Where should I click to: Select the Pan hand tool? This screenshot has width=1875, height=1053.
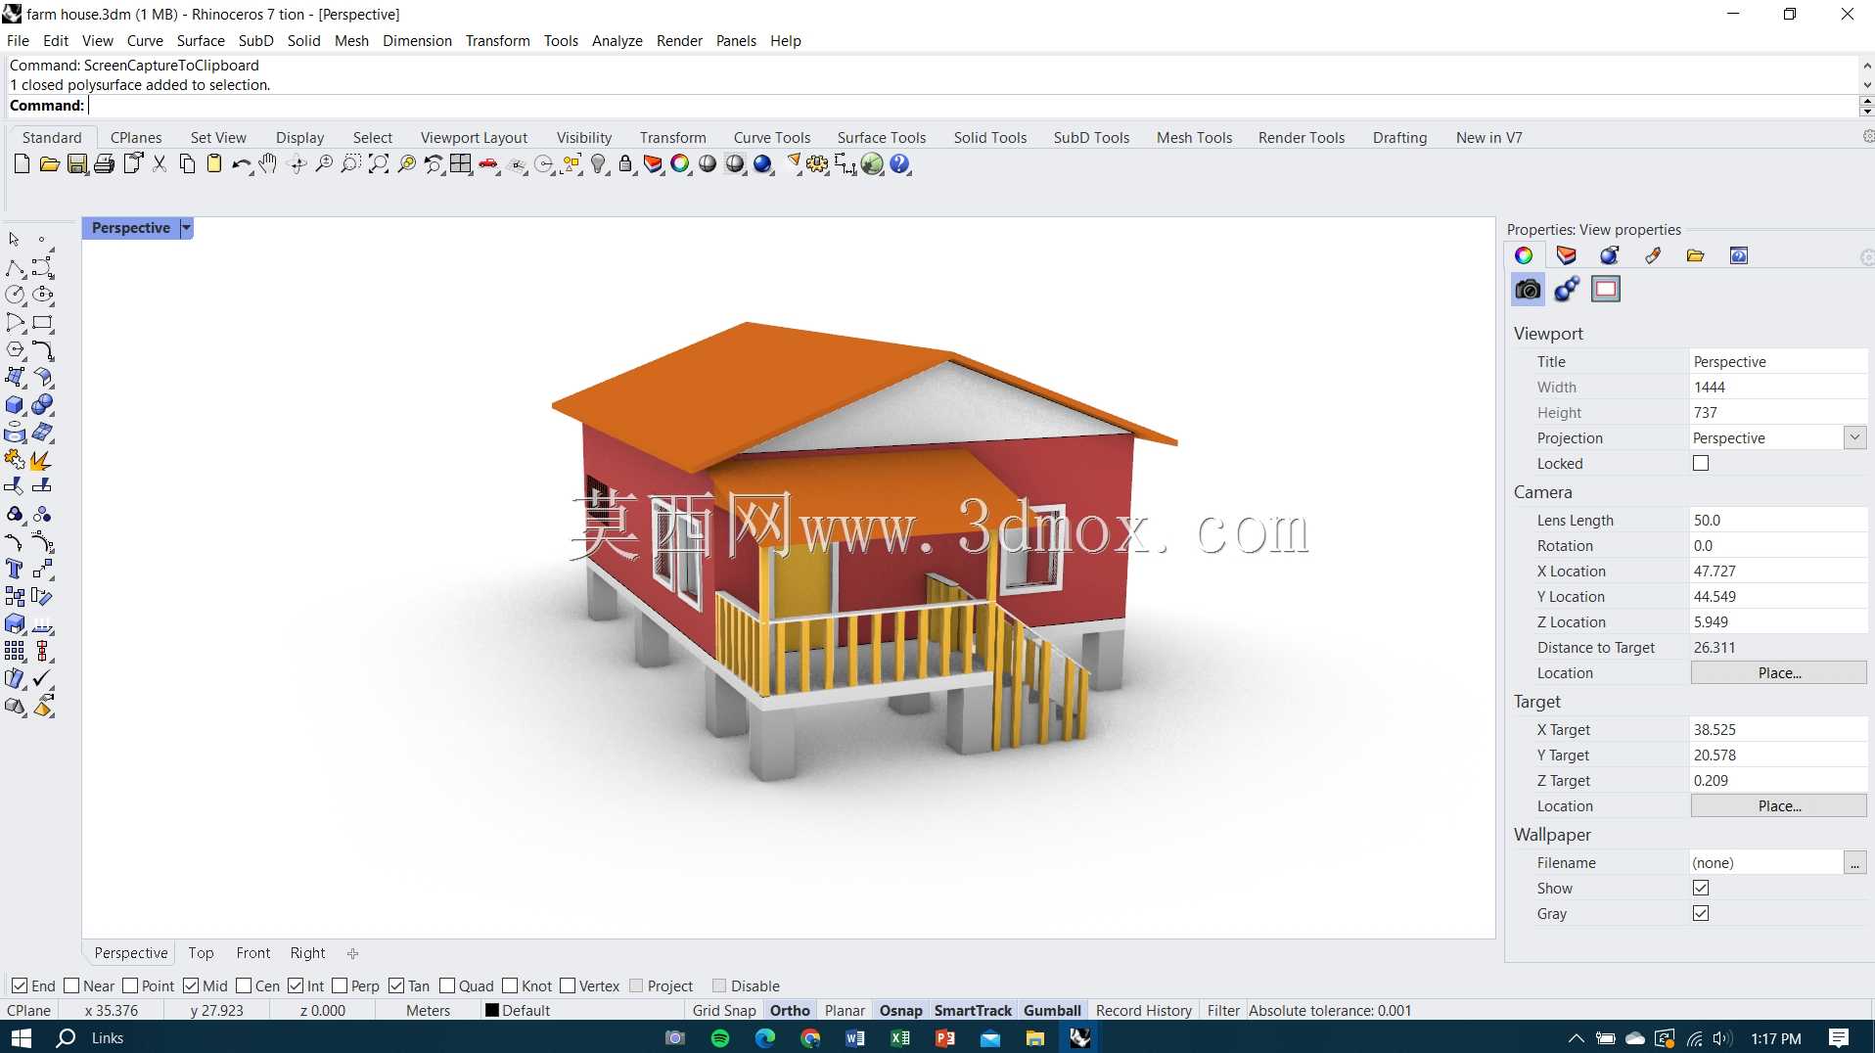tap(268, 163)
